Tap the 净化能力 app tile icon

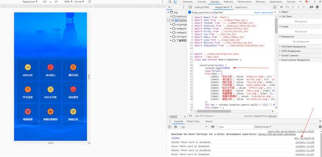coord(50,67)
